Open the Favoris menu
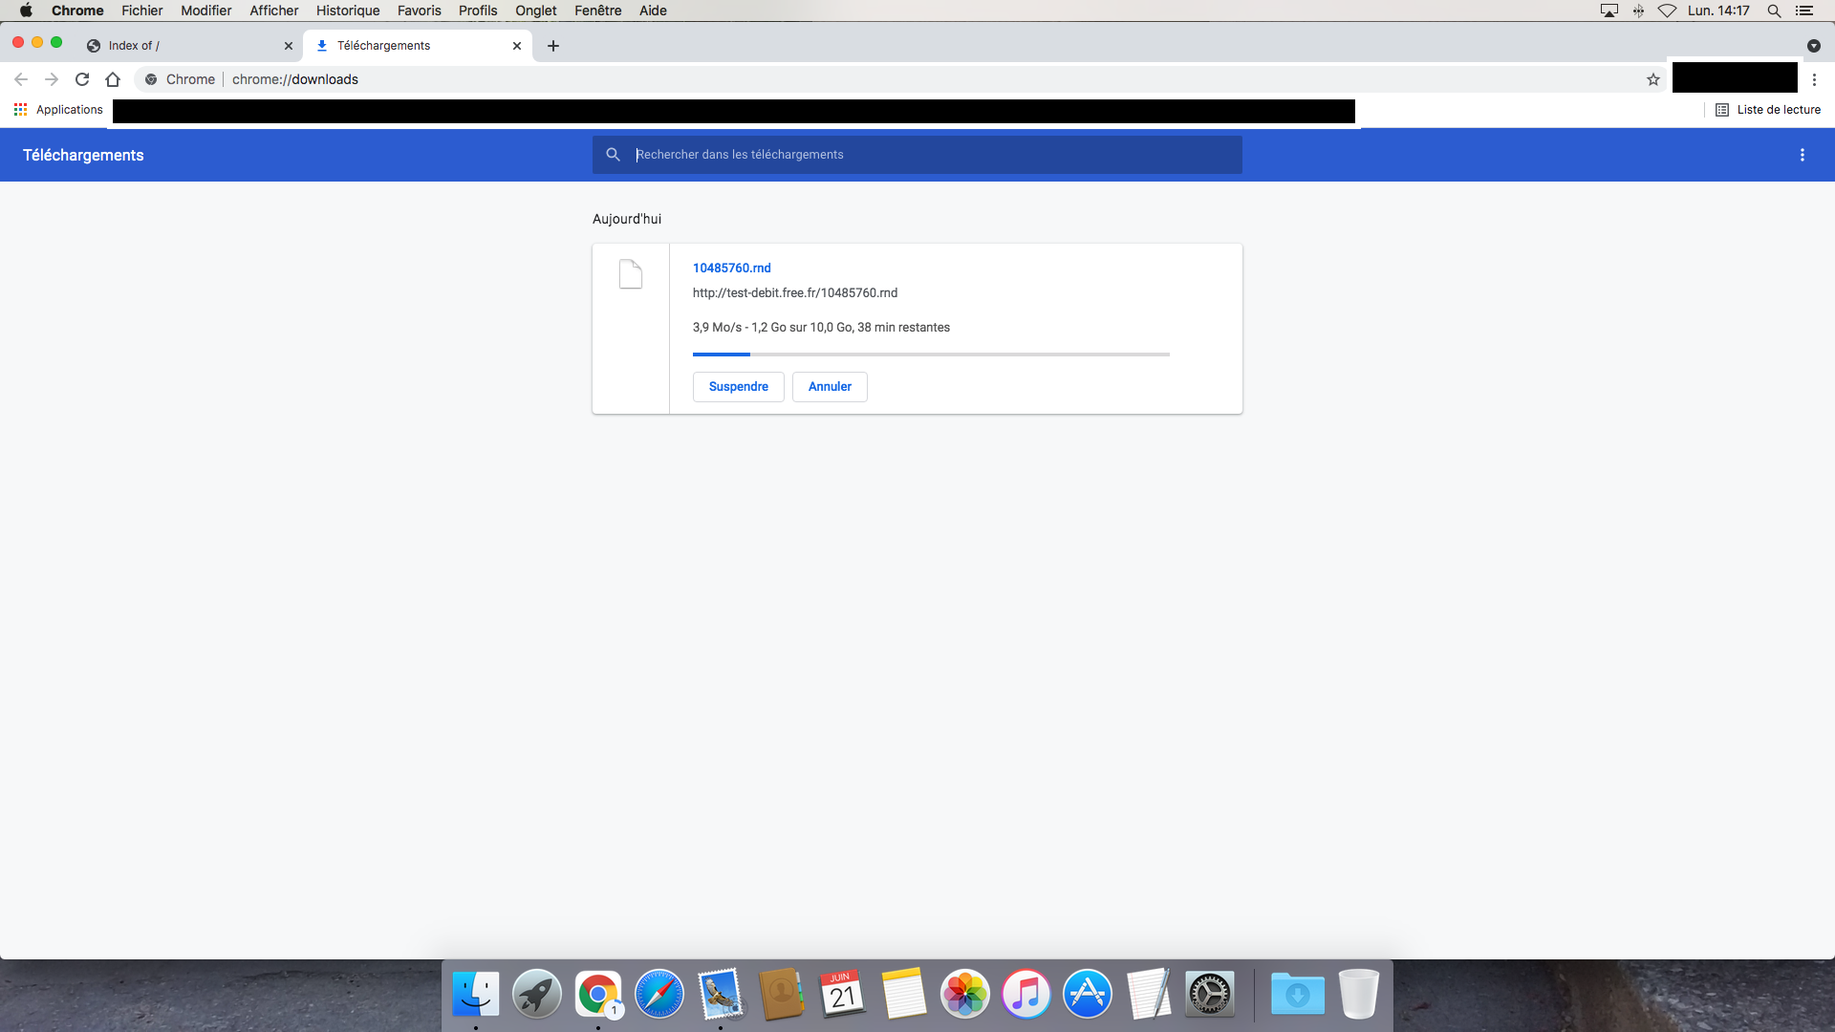1835x1032 pixels. (x=420, y=11)
